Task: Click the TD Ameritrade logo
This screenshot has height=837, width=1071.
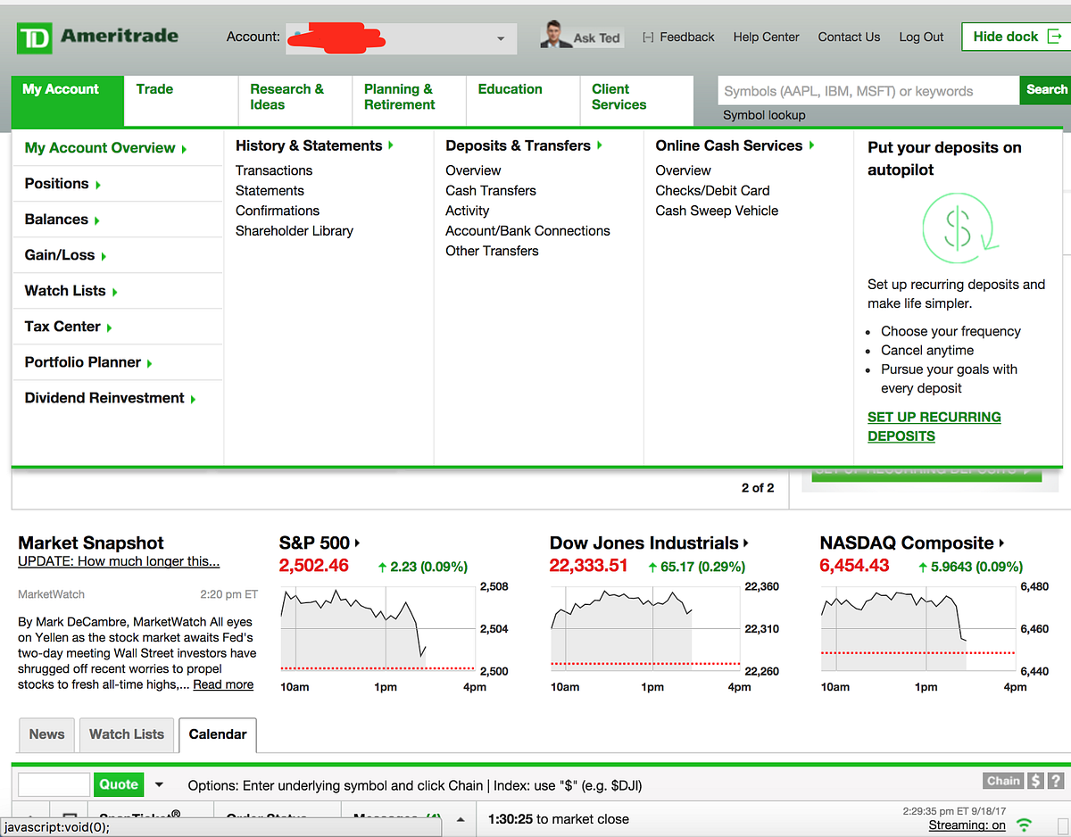Action: click(96, 37)
